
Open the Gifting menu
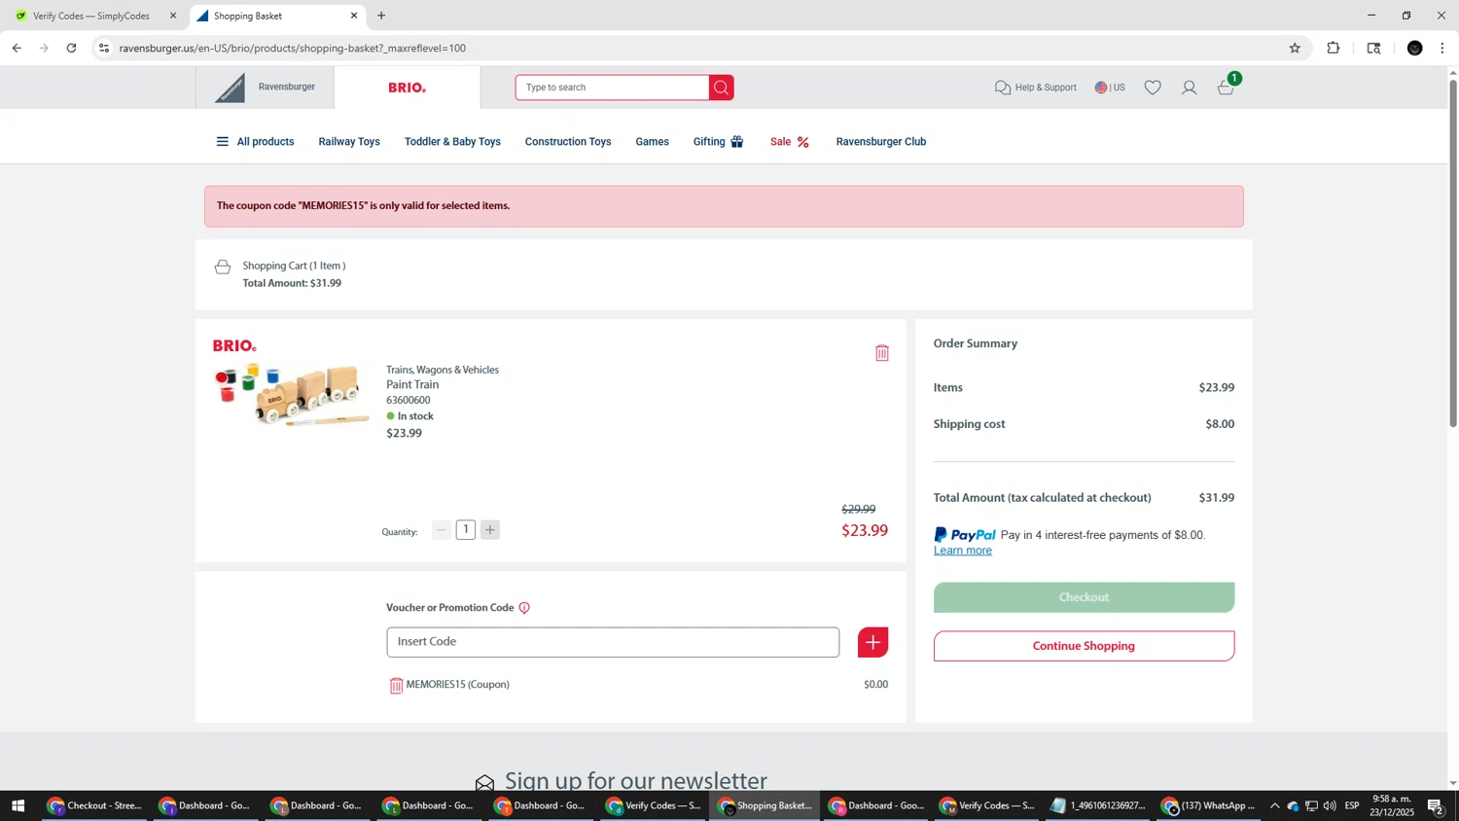[718, 142]
